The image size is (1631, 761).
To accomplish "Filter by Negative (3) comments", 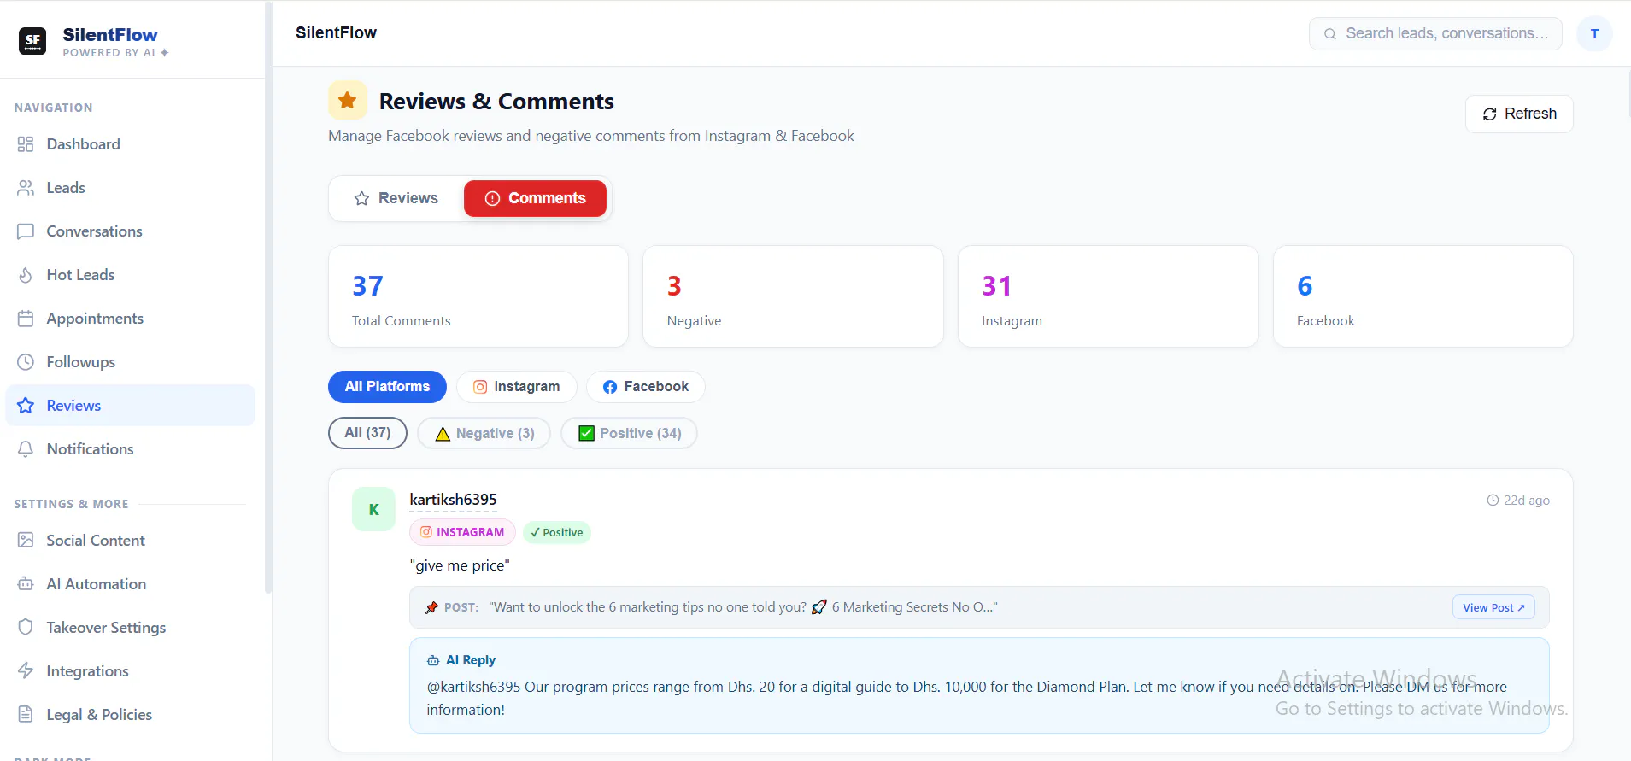I will tap(484, 433).
